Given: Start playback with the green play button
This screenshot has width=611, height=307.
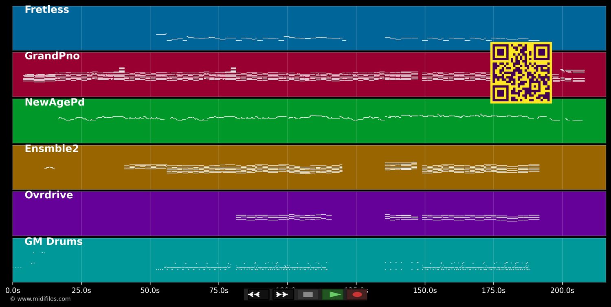Looking at the screenshot, I should click(x=333, y=294).
